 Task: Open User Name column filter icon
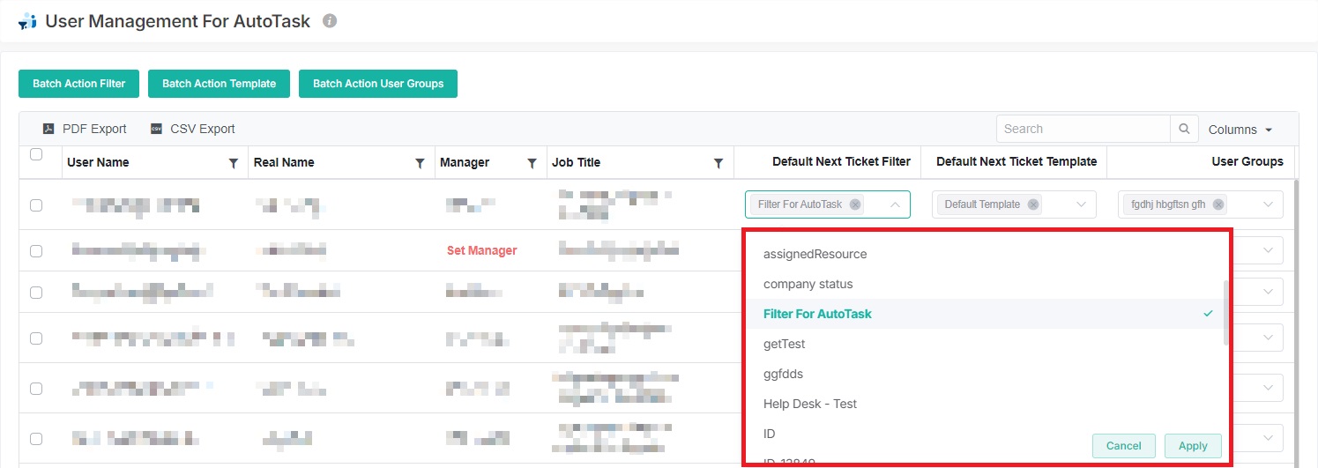click(x=233, y=163)
